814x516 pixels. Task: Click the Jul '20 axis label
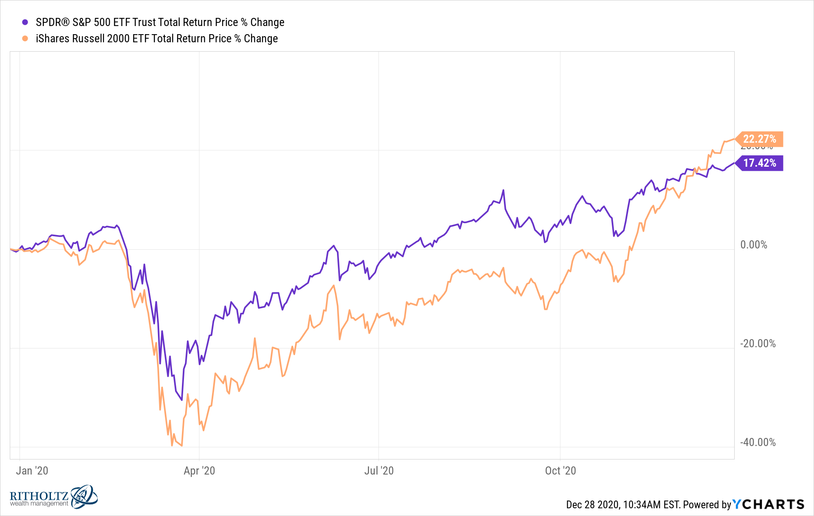[379, 470]
